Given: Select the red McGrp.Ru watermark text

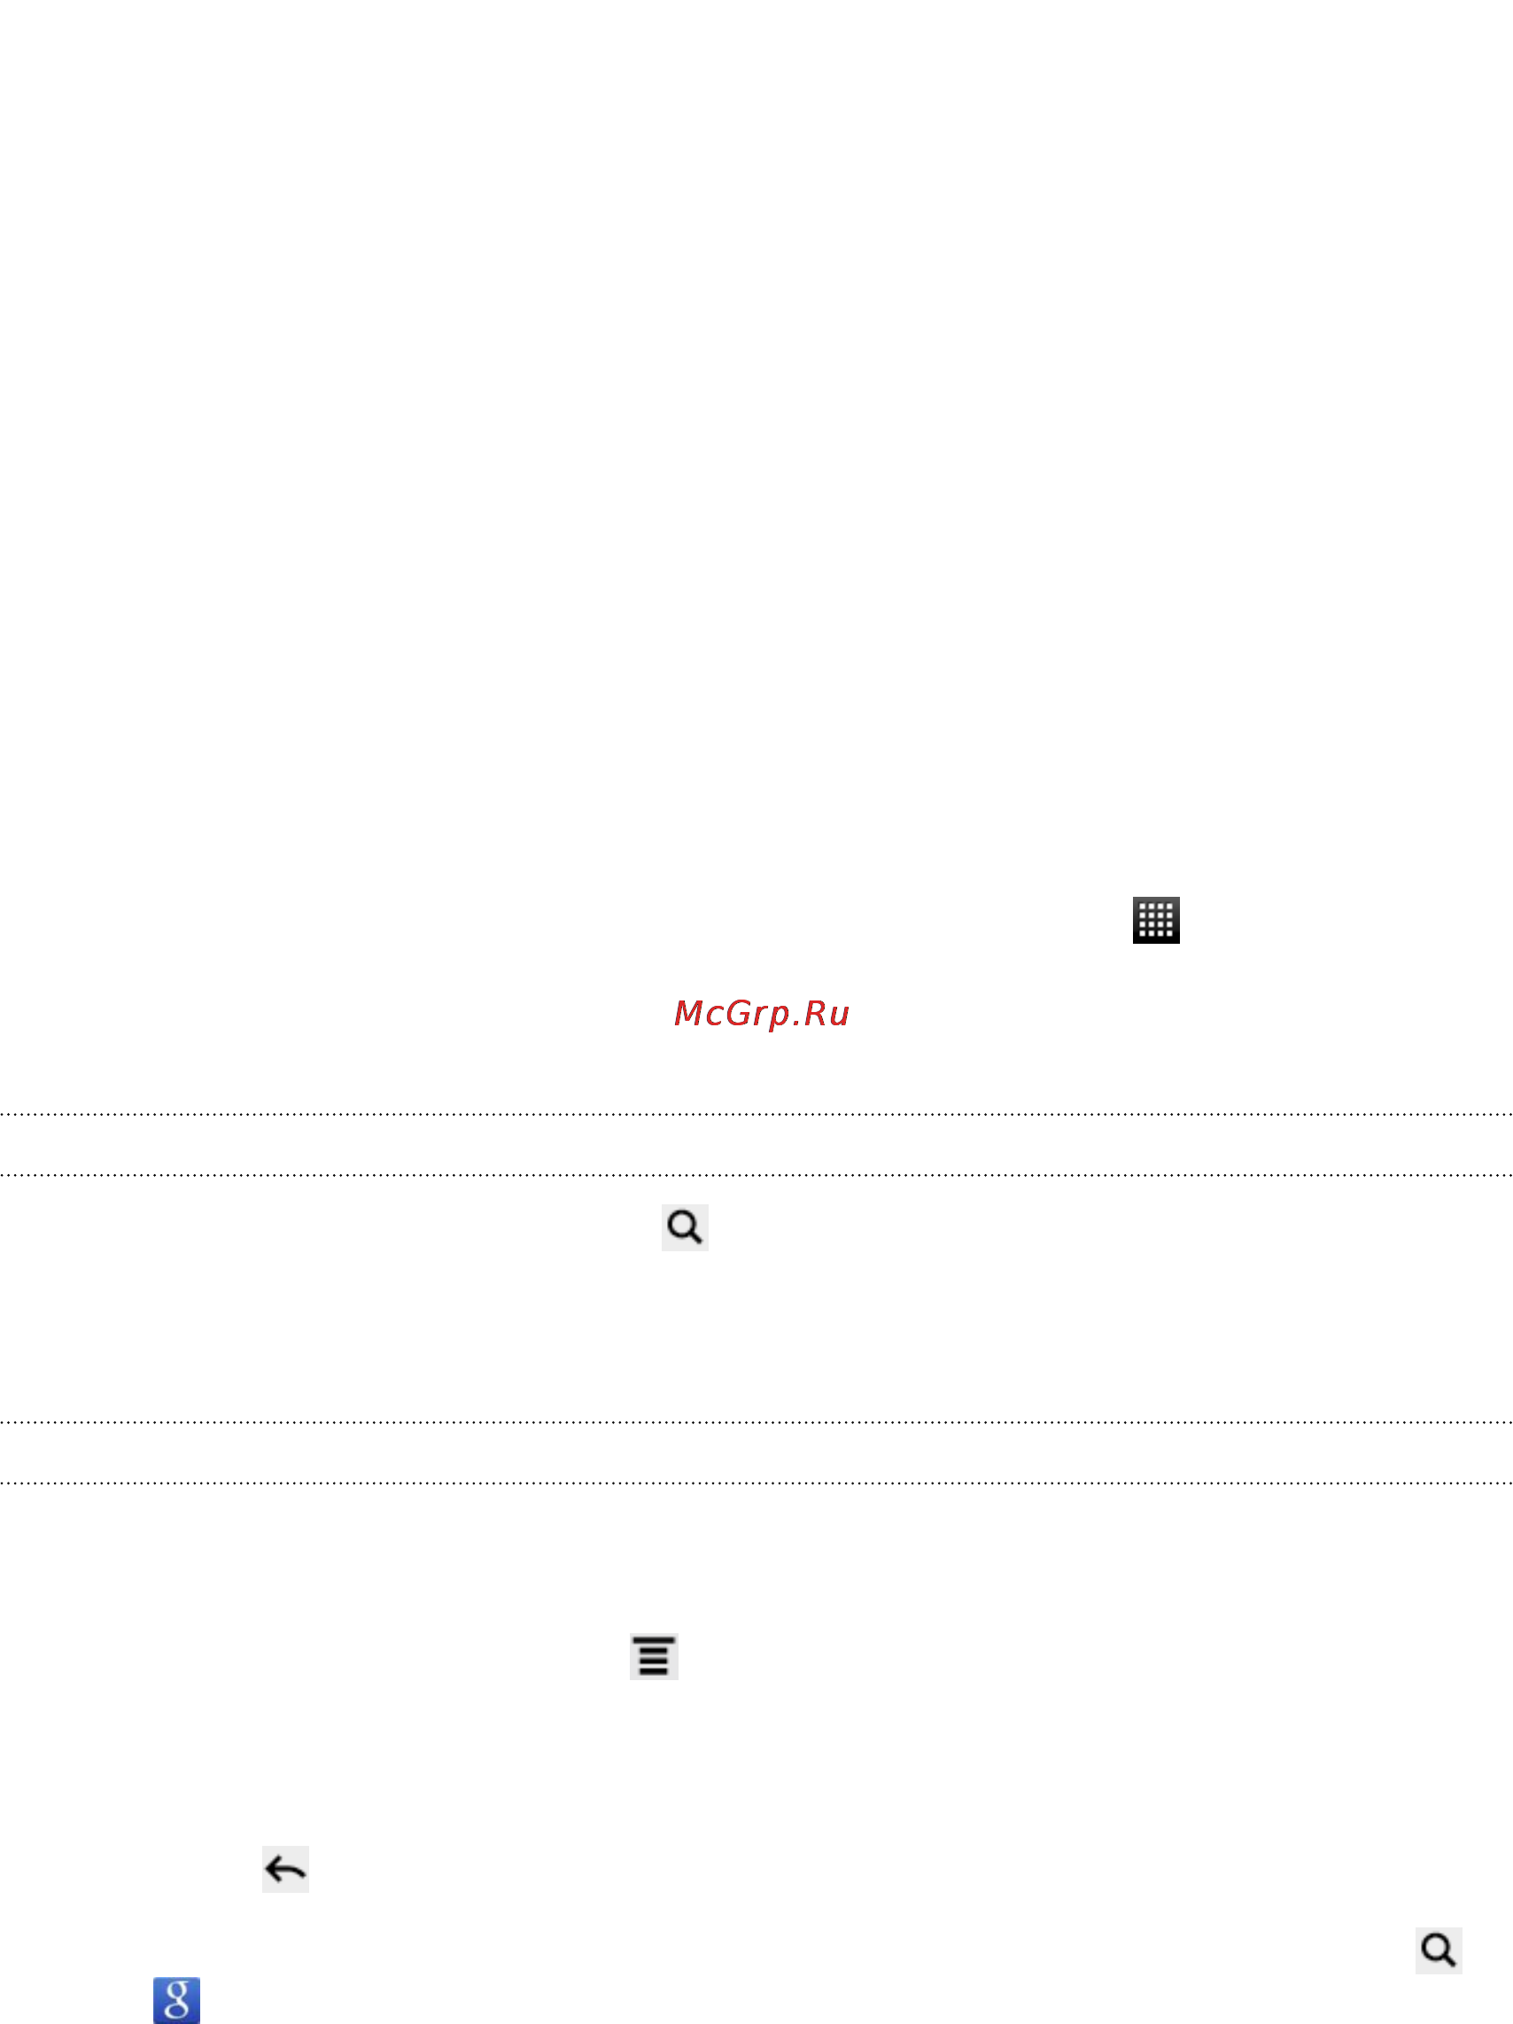Looking at the screenshot, I should (761, 1013).
